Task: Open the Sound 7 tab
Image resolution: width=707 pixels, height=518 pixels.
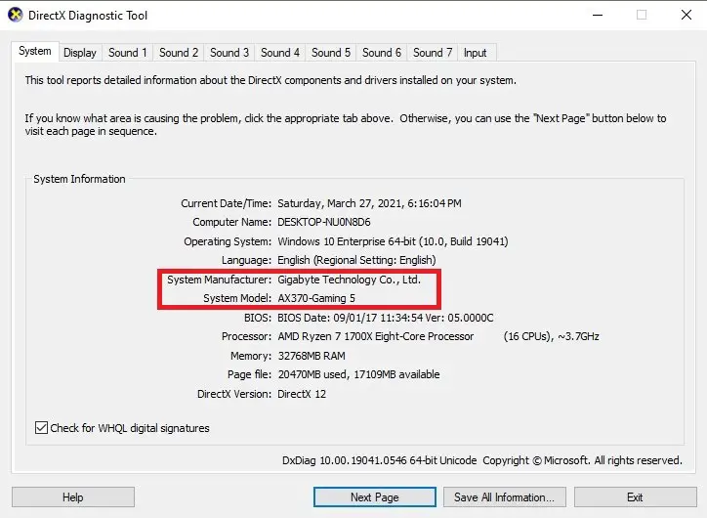Action: click(x=433, y=53)
